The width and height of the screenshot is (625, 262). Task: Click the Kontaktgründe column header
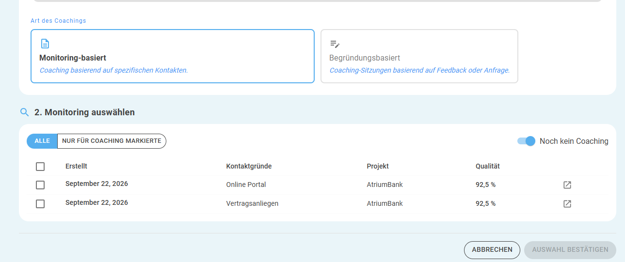point(249,166)
